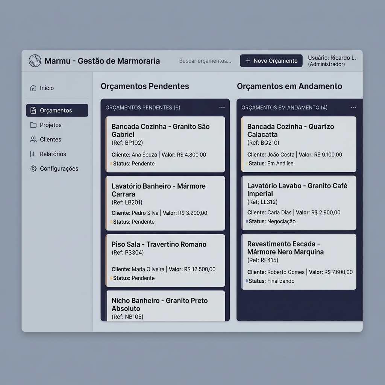The image size is (385, 385).
Task: Open the Relatórios menu item
Action: click(x=53, y=154)
